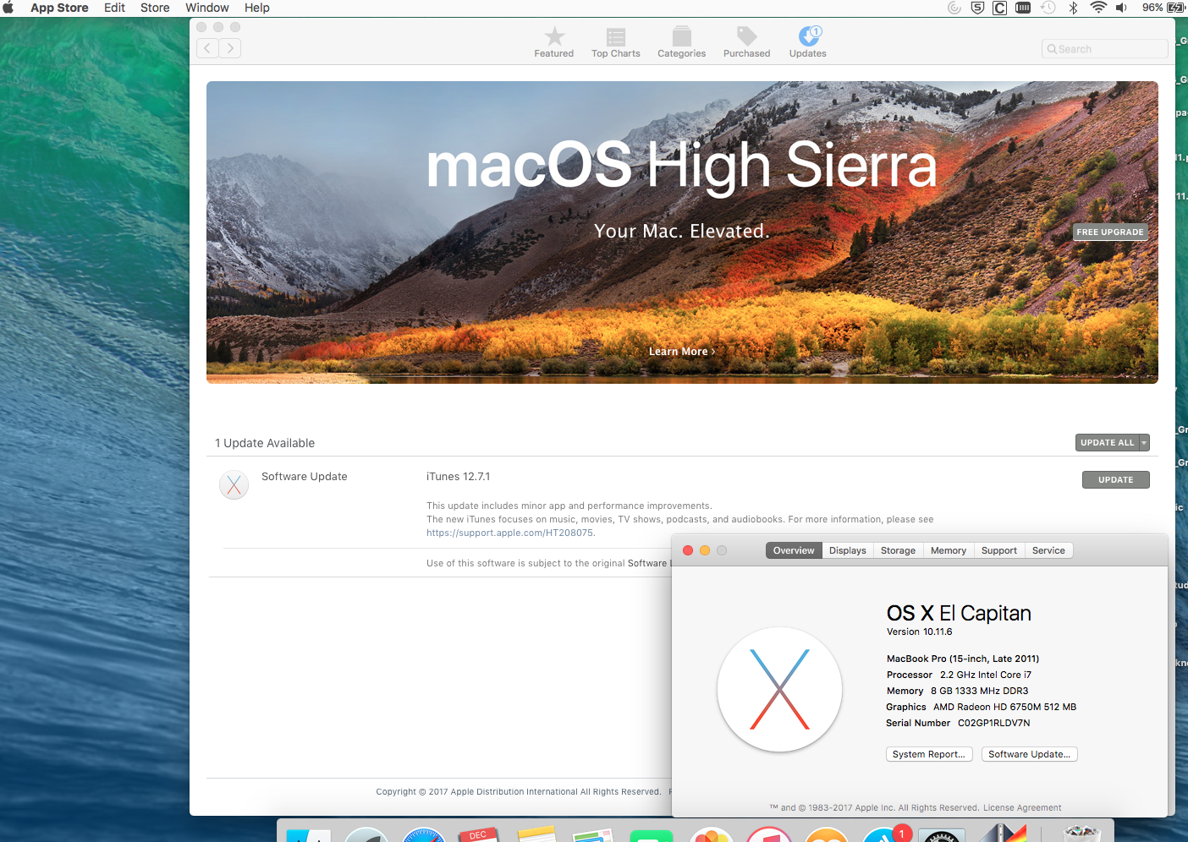Click the Software Update... button

1029,754
